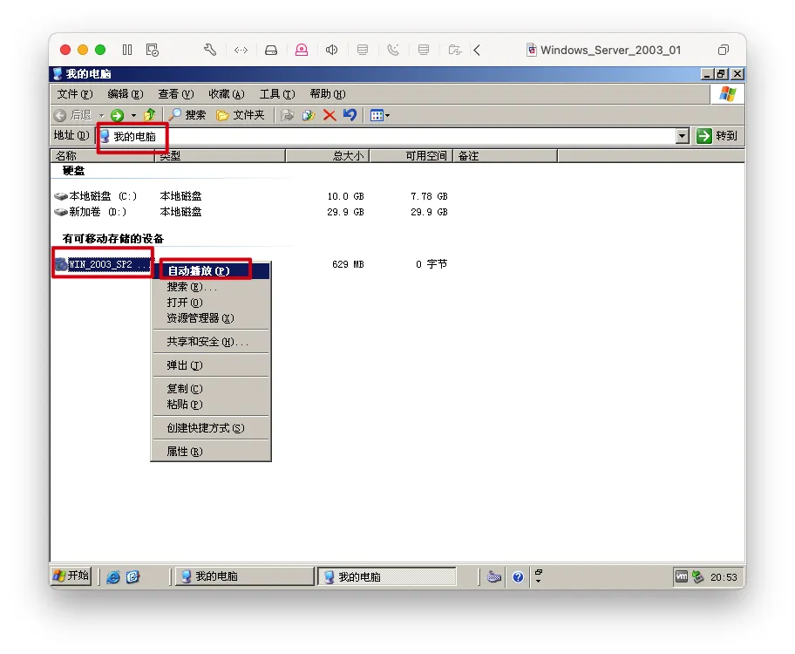The width and height of the screenshot is (795, 654).
Task: Click the language bar options arrow
Action: (539, 582)
